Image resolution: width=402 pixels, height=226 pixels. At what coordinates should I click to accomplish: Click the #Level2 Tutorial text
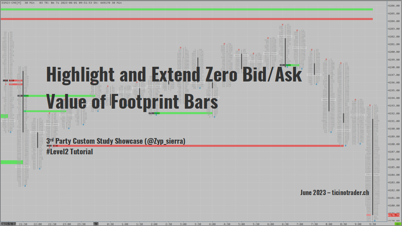click(x=69, y=152)
